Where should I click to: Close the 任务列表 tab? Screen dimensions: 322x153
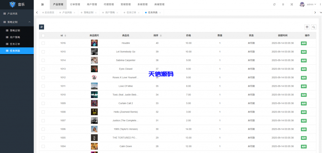[160, 13]
